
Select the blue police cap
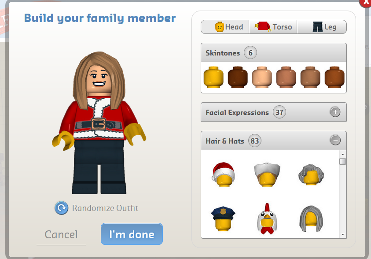pyautogui.click(x=223, y=218)
